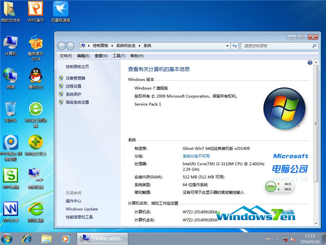
Task: Click the keyboard tray icon
Action: [x=268, y=239]
